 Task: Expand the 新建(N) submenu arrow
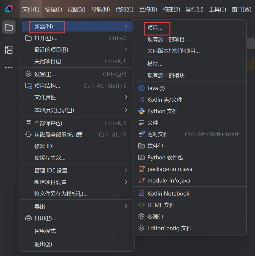pos(126,26)
